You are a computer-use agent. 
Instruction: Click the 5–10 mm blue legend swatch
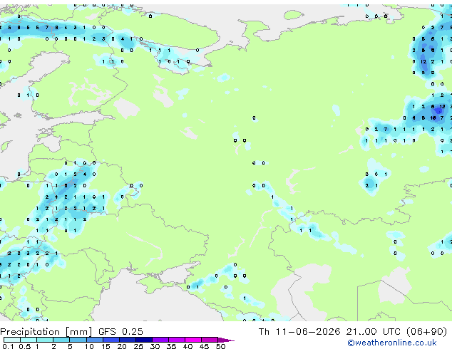(x=78, y=340)
